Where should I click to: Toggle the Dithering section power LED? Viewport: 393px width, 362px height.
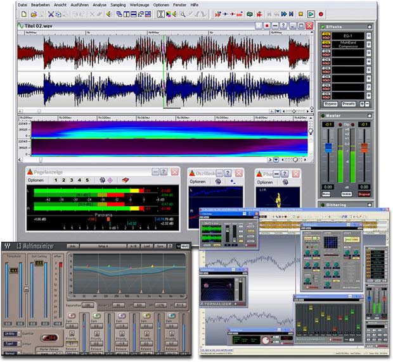323,204
